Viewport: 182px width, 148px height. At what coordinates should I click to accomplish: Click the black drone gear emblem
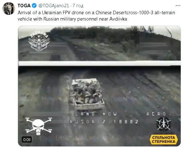163,124
